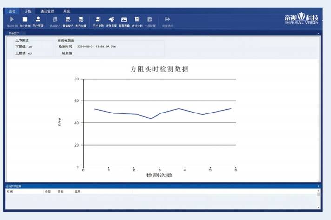The image size is (331, 220).
Task: Click the 检测次数 x-axis label
Action: (x=159, y=175)
